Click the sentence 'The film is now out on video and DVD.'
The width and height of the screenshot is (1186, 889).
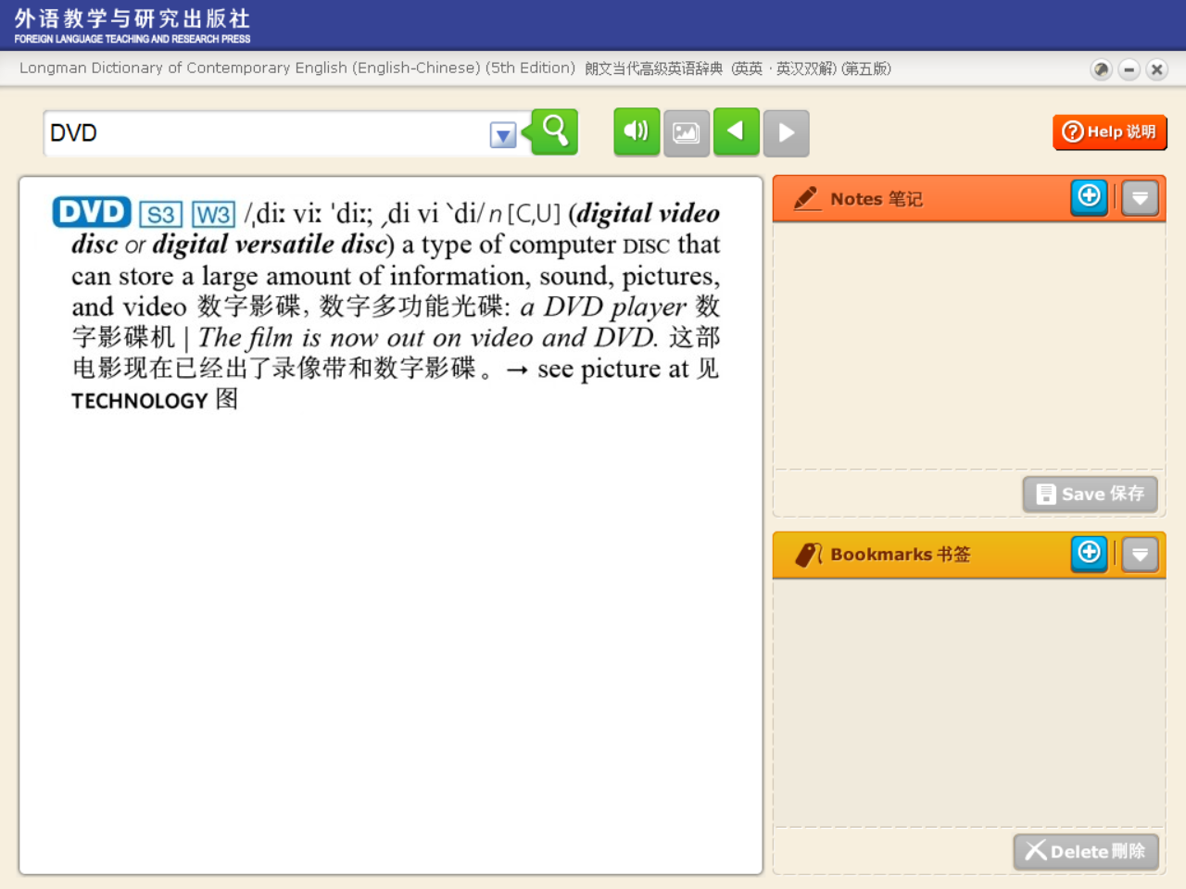point(428,338)
